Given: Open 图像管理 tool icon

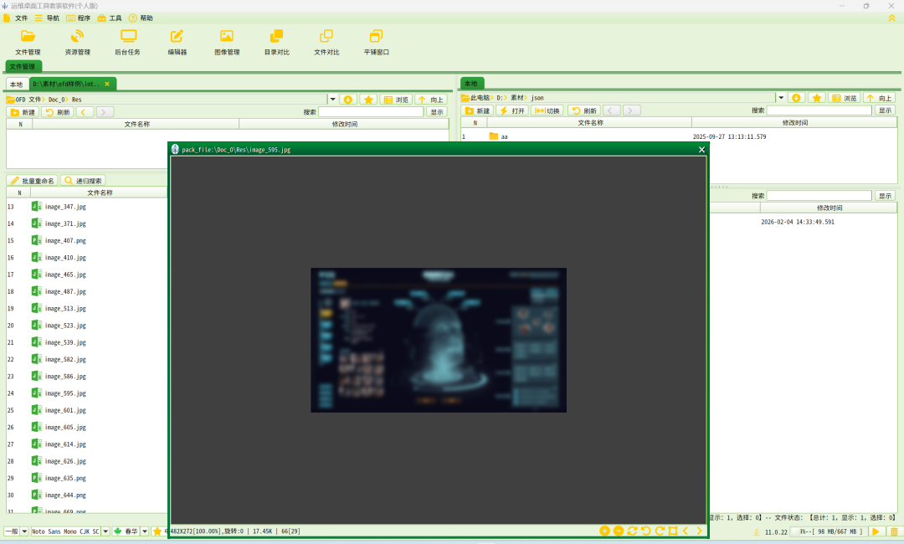Looking at the screenshot, I should pos(227,42).
